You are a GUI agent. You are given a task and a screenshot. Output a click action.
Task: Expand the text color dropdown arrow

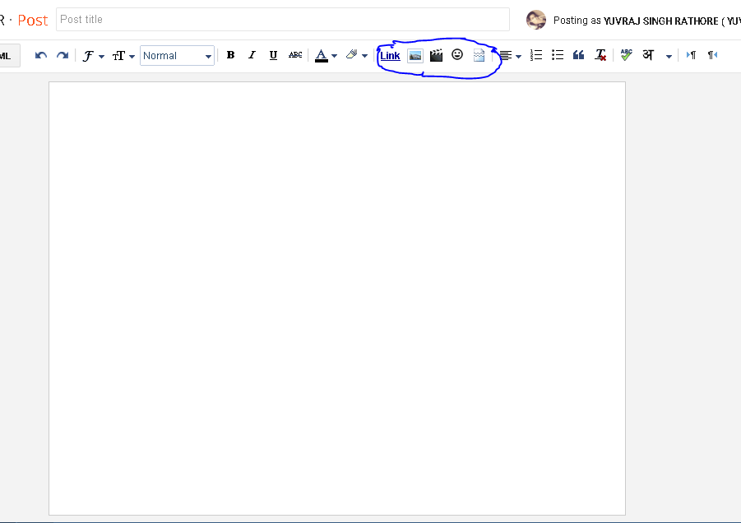(335, 56)
